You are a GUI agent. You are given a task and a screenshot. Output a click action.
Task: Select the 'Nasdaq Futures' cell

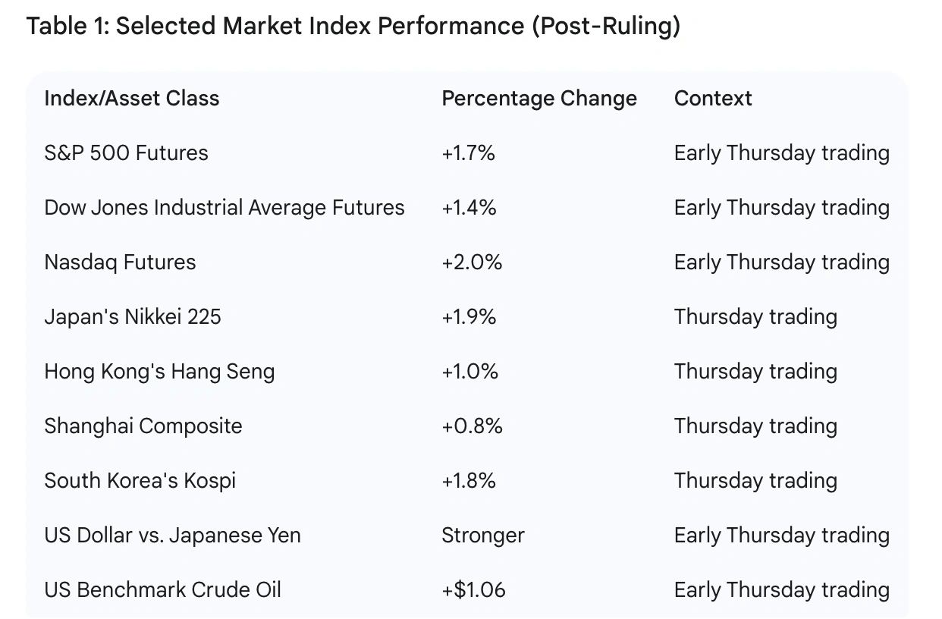pos(120,262)
